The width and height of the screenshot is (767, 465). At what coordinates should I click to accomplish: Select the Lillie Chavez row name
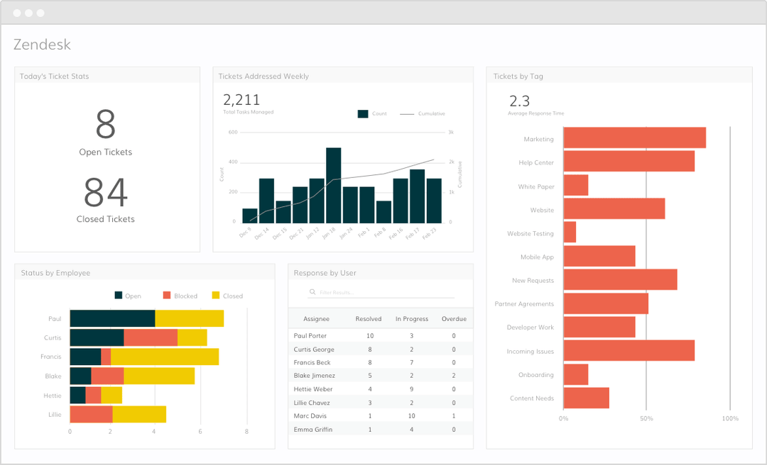[312, 403]
